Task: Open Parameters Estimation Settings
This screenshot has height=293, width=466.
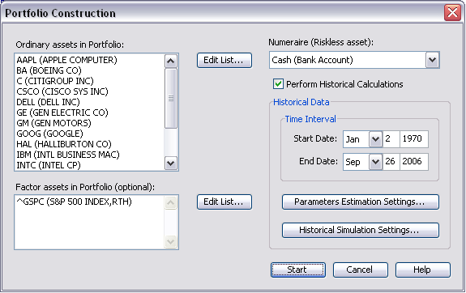Action: [x=360, y=202]
